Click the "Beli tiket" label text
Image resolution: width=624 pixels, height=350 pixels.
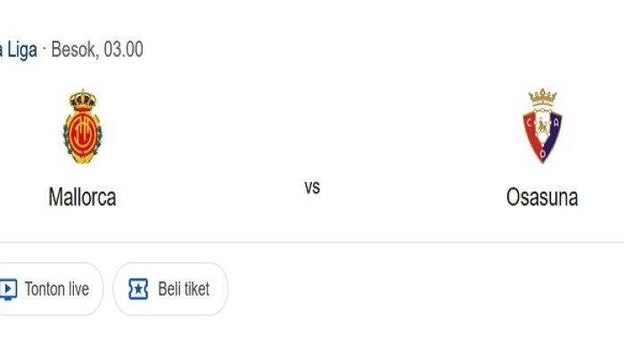point(184,289)
